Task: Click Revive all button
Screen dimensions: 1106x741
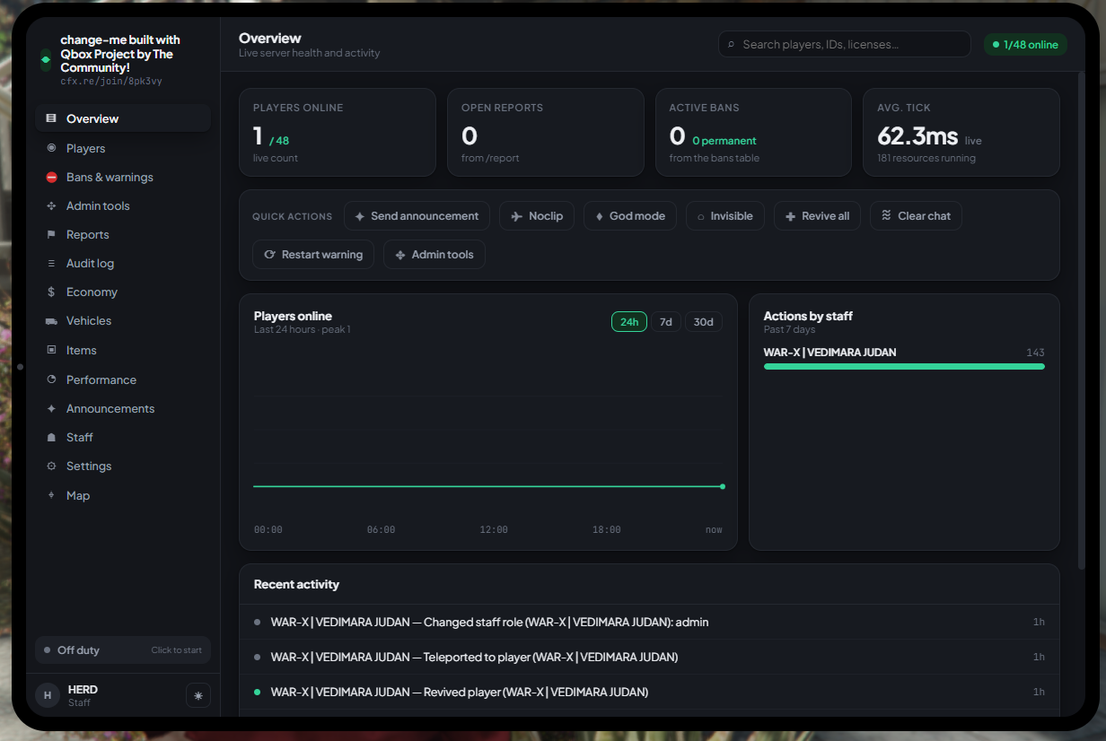Action: 817,216
